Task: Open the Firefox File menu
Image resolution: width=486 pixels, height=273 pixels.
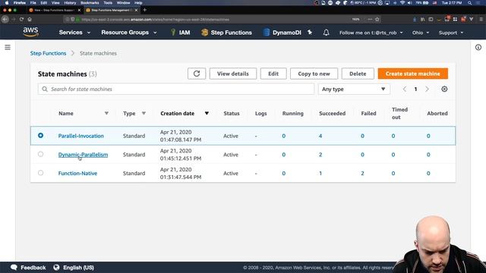Action: 33,3
